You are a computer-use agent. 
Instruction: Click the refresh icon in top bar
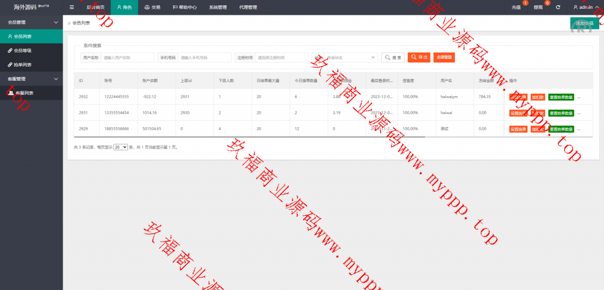557,7
